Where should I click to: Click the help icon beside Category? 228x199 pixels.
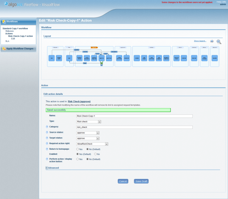click(x=47, y=127)
